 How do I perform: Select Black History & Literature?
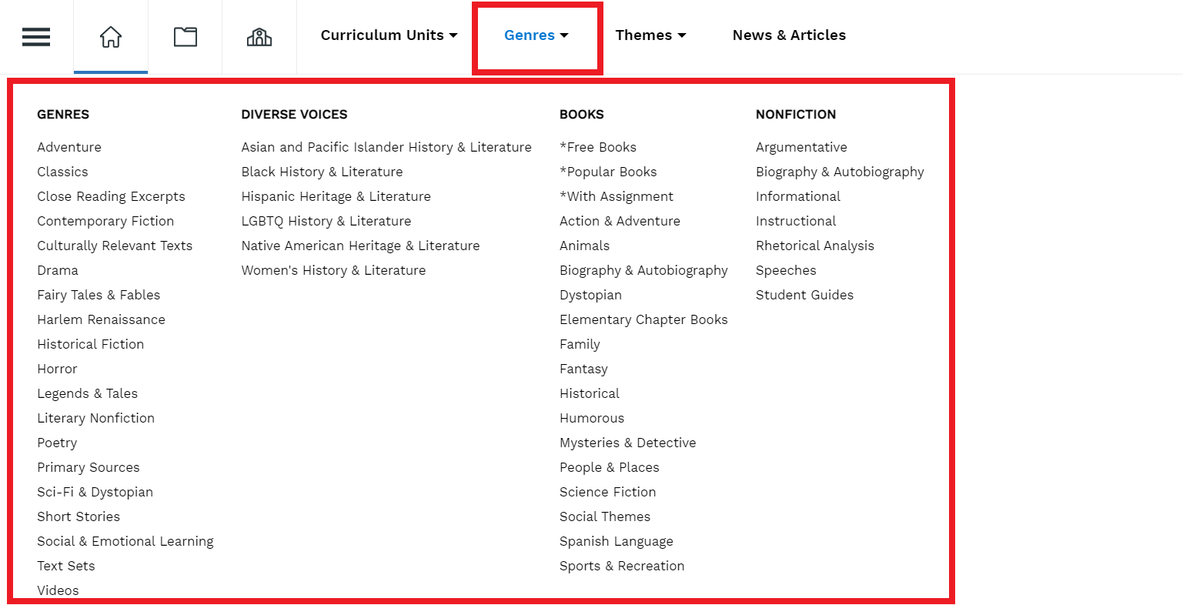[x=322, y=172]
